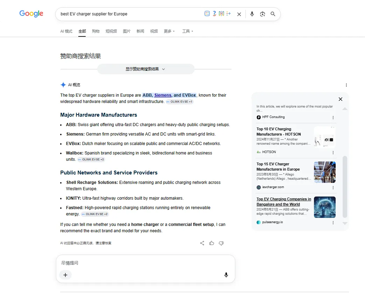Open the AI overview three-dot menu
The image size is (365, 296).
click(346, 85)
